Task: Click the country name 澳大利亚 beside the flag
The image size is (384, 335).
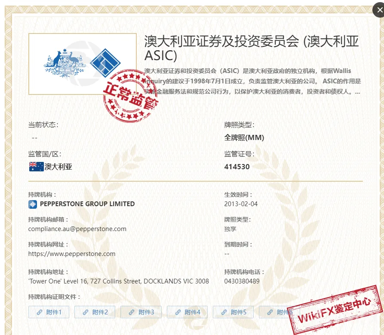Action: (58, 167)
